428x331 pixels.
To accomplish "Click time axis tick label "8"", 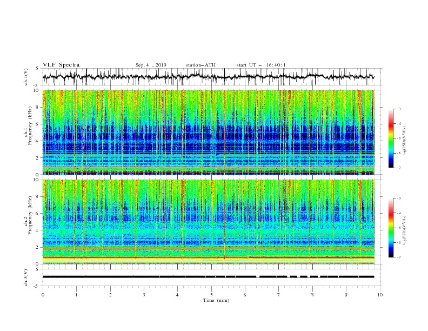I will (312, 295).
